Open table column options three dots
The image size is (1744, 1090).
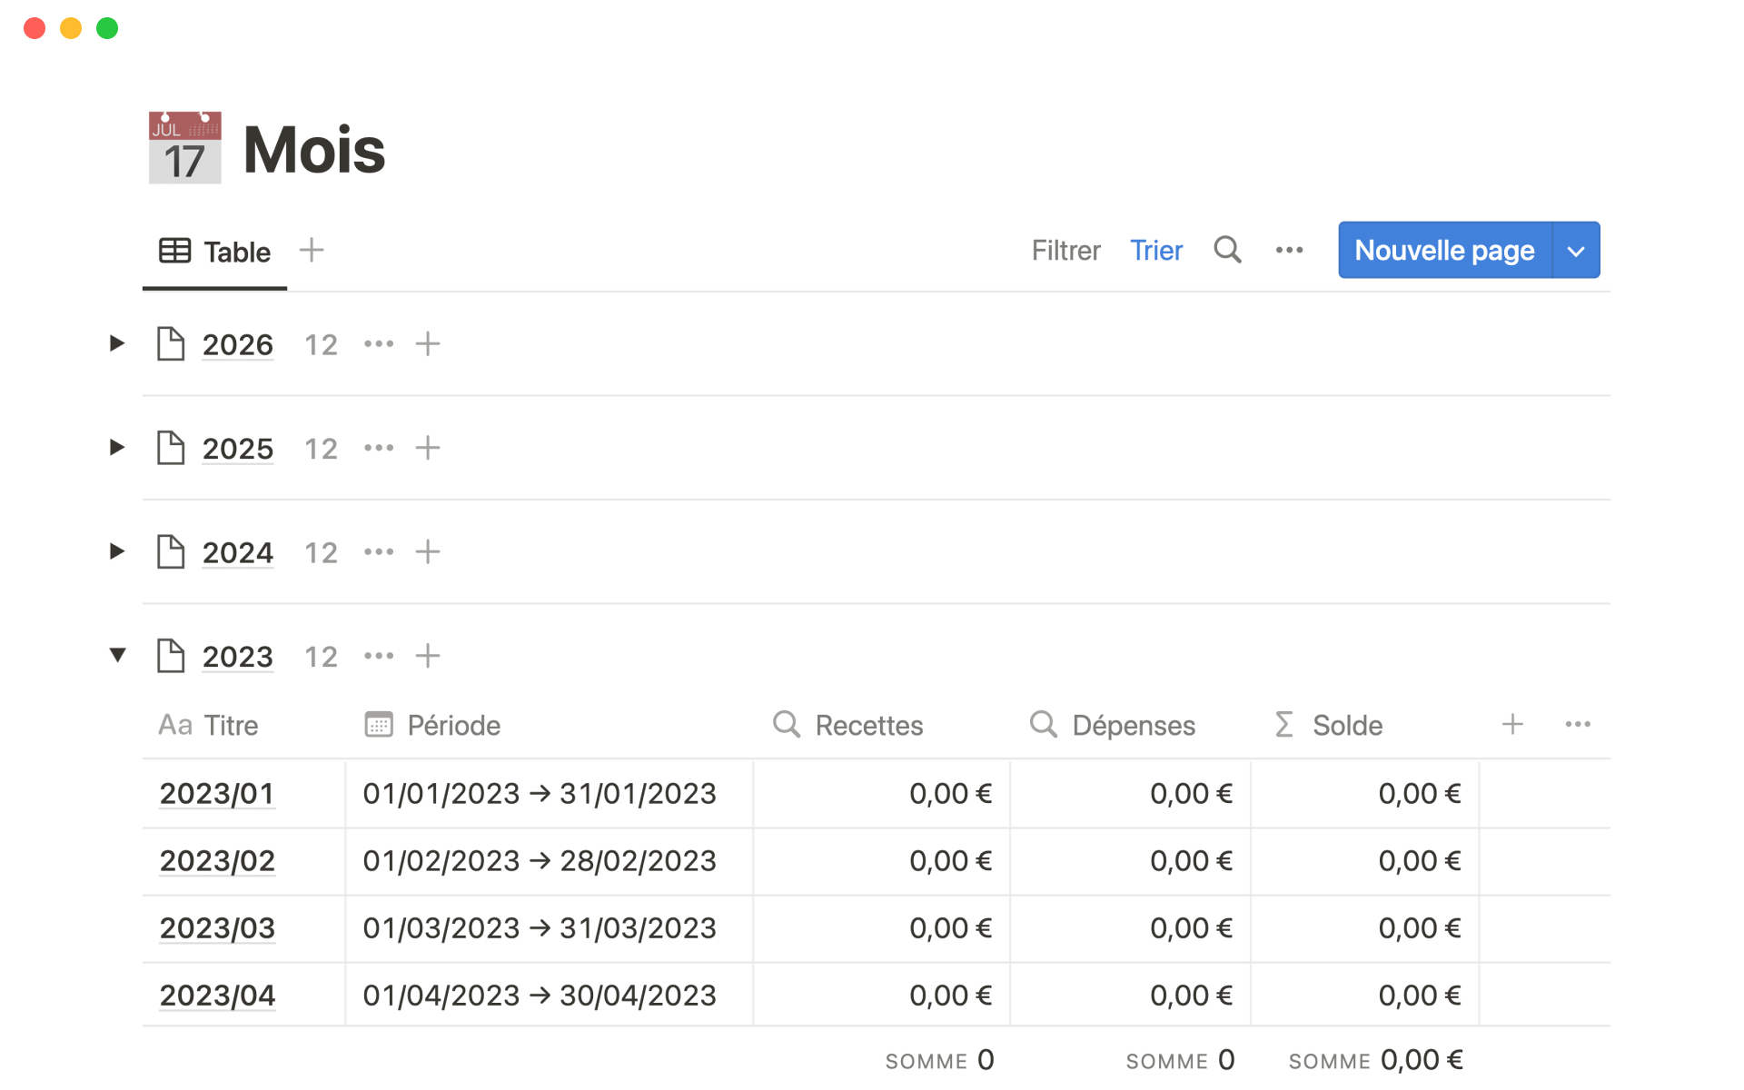(1578, 725)
